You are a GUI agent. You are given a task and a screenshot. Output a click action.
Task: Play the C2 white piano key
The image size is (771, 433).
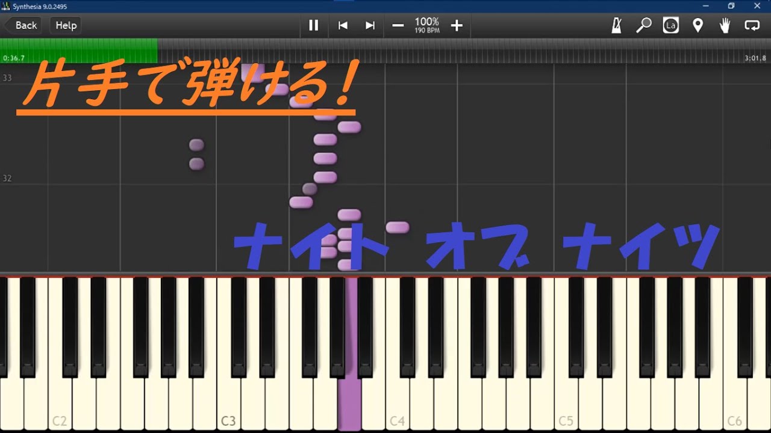(60, 403)
